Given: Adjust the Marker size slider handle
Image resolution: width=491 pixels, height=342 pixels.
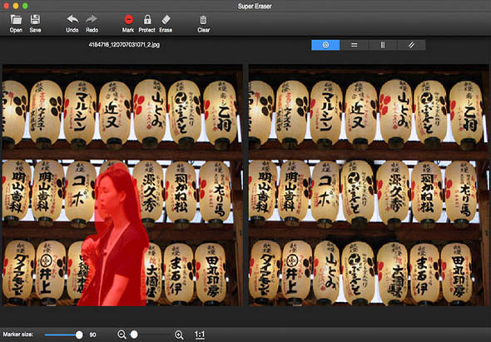Looking at the screenshot, I should 79,335.
